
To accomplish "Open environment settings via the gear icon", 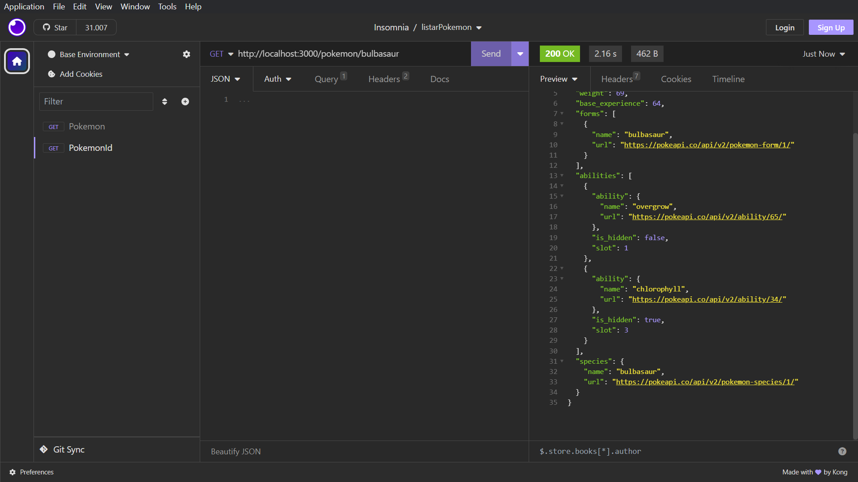I will (x=187, y=54).
